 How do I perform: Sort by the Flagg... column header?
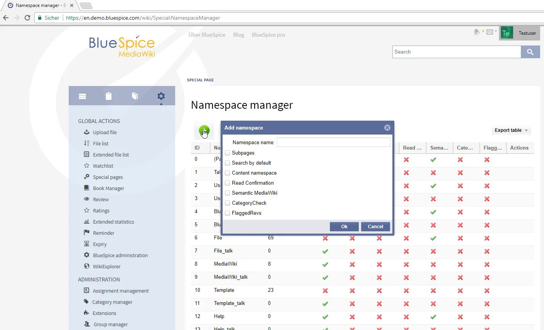[493, 148]
